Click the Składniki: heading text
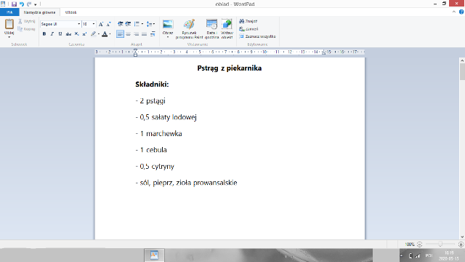The height and width of the screenshot is (262, 465). [152, 84]
